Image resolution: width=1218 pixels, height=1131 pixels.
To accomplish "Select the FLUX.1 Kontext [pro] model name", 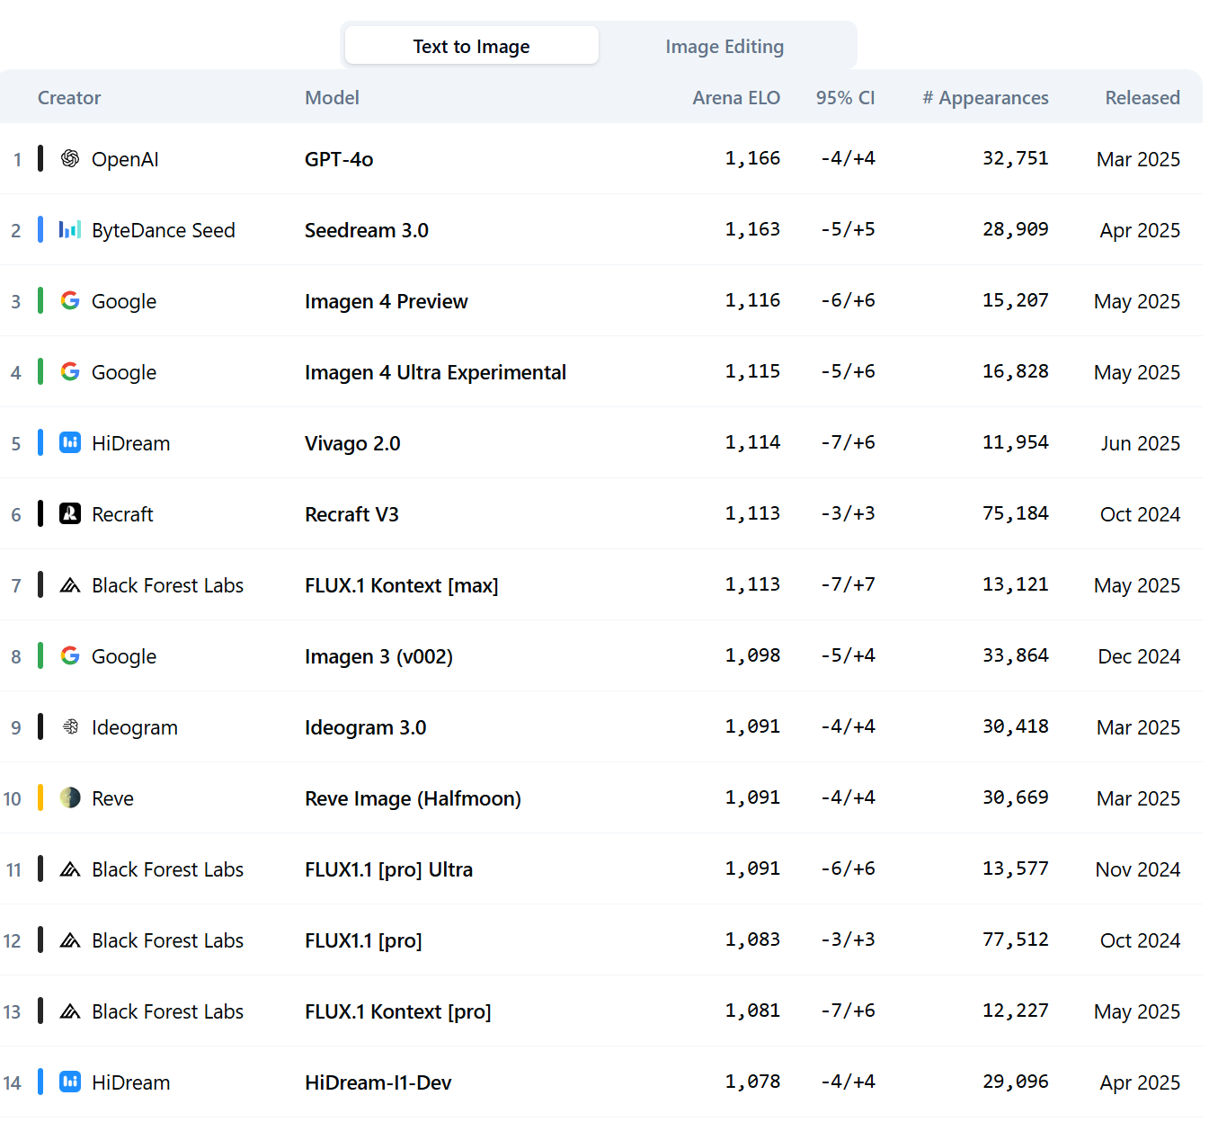I will (x=398, y=1011).
